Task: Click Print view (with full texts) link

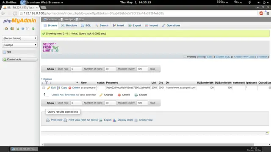Action: 83,120
